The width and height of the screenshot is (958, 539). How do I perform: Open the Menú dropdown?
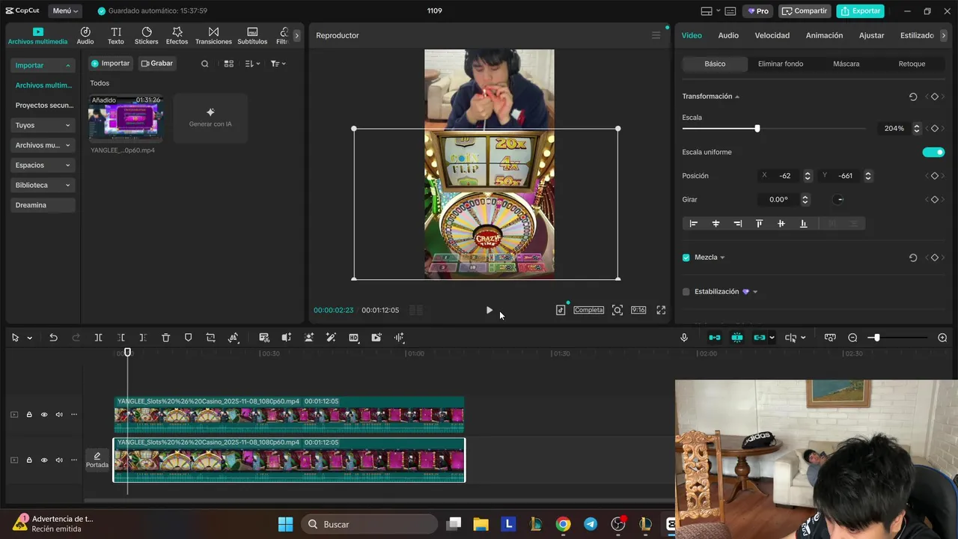[x=66, y=11]
